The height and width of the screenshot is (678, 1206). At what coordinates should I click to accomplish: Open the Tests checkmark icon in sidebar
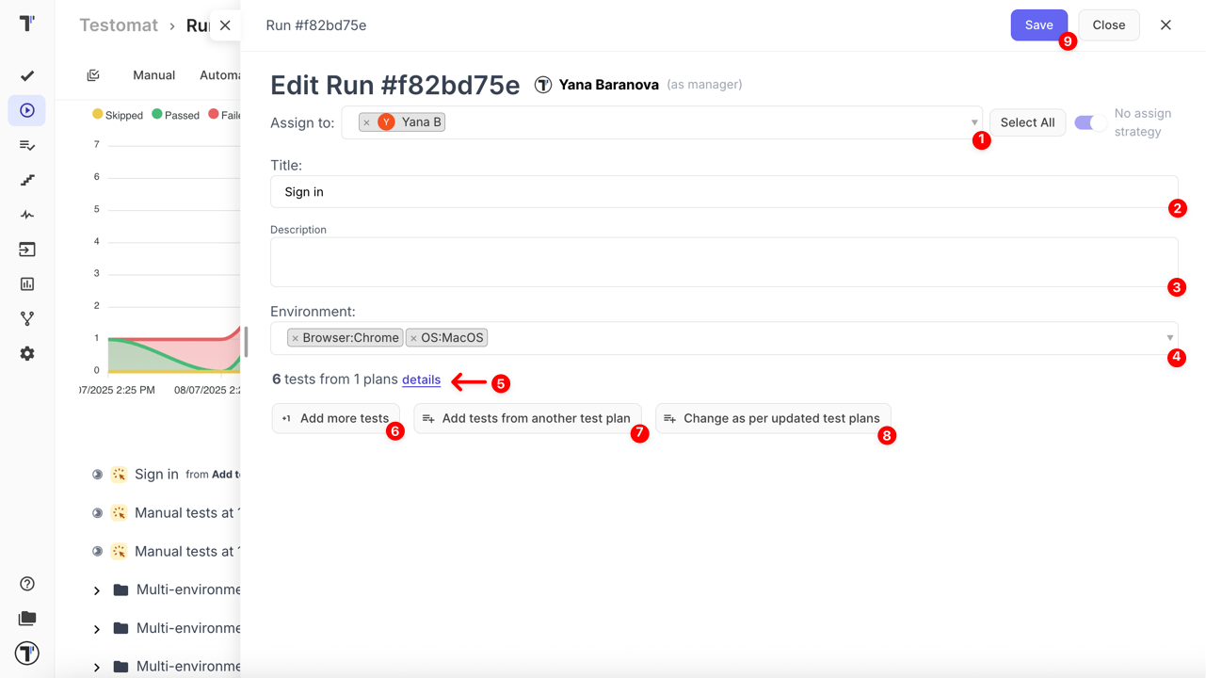[x=27, y=75]
